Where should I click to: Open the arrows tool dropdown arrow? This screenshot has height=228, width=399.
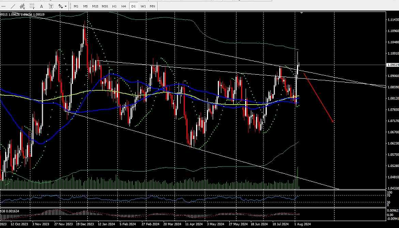[x=66, y=6]
